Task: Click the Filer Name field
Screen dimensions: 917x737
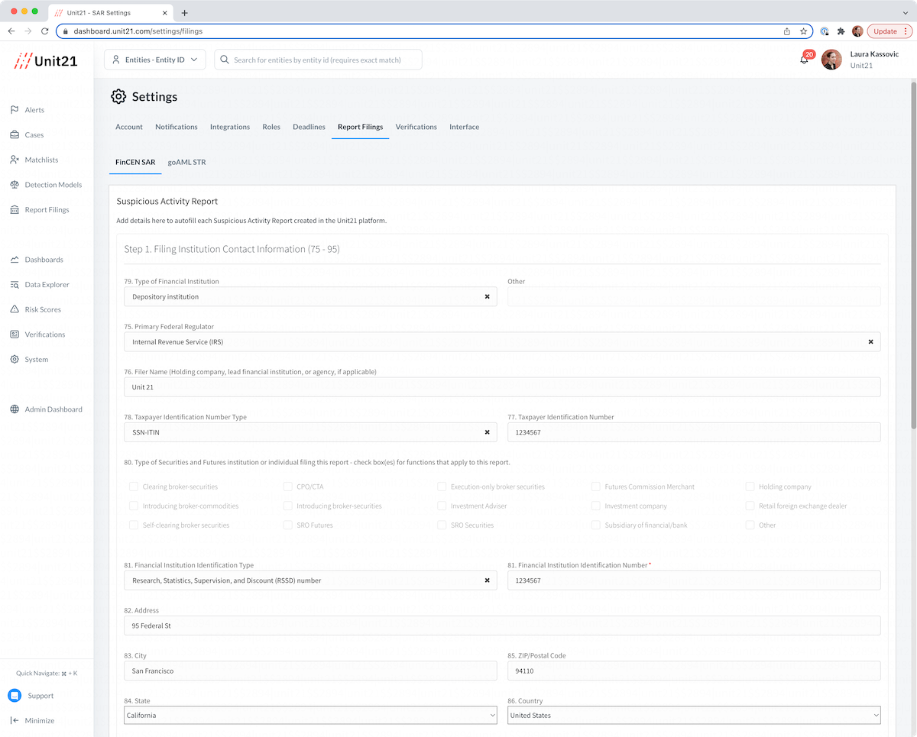Action: pyautogui.click(x=502, y=387)
